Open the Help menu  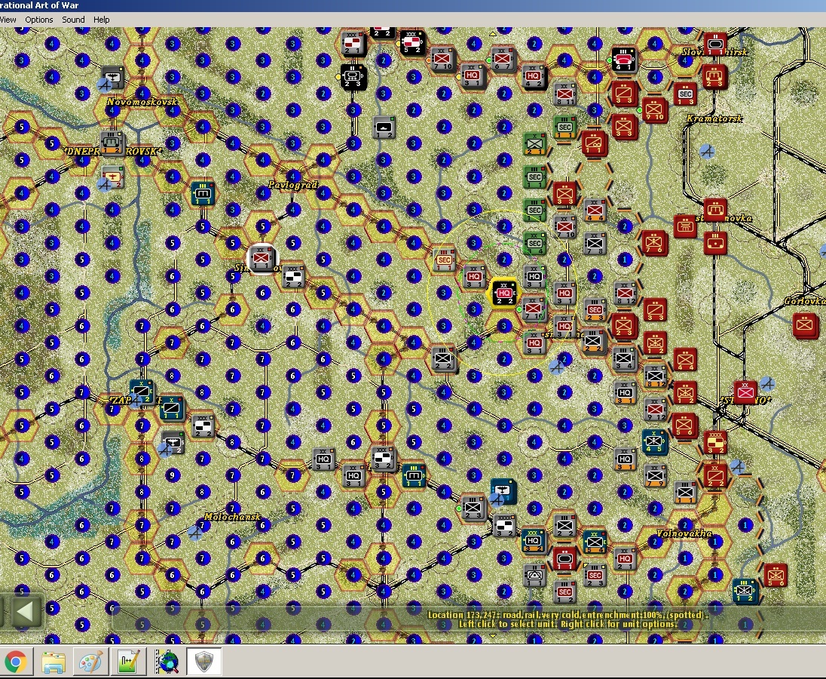point(101,20)
